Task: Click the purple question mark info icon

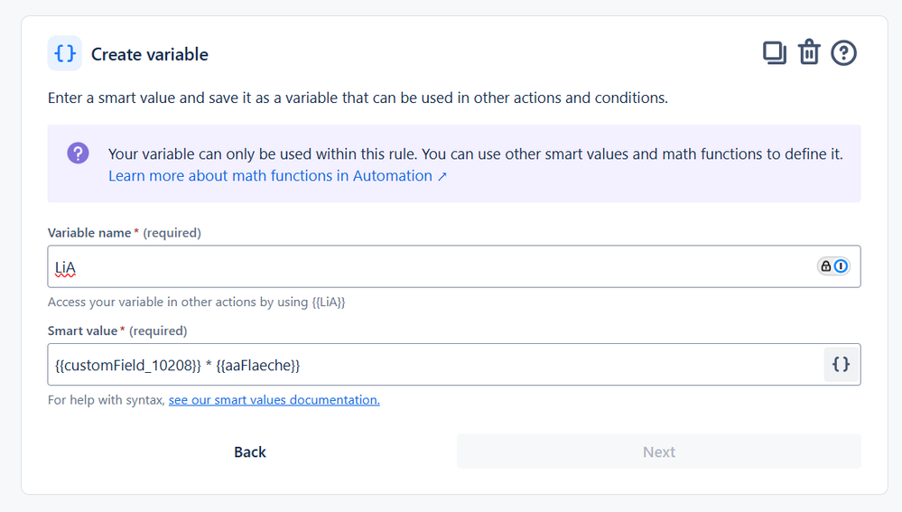Action: click(x=79, y=154)
